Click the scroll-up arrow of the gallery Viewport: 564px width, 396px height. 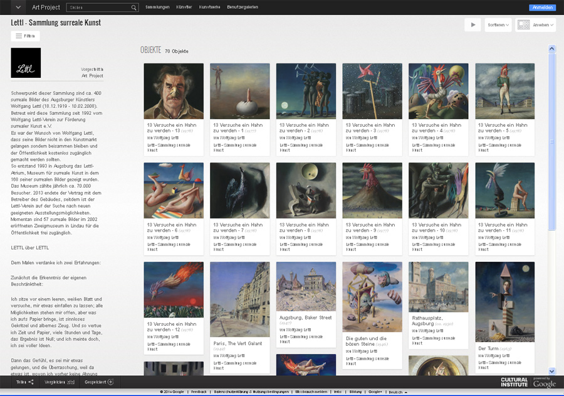click(551, 49)
